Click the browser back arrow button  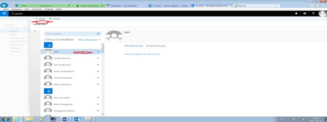tap(4, 6)
